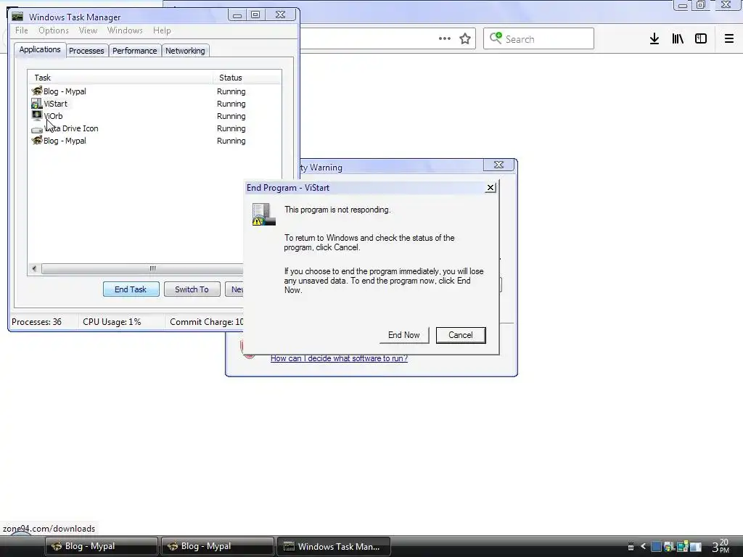Switch to the Networking tab
743x557 pixels.
(x=185, y=51)
